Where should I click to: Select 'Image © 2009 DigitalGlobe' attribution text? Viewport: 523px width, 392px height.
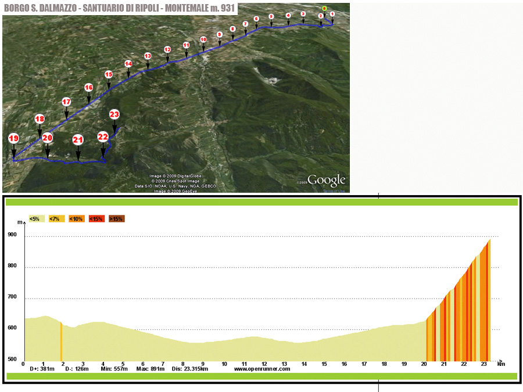(175, 176)
